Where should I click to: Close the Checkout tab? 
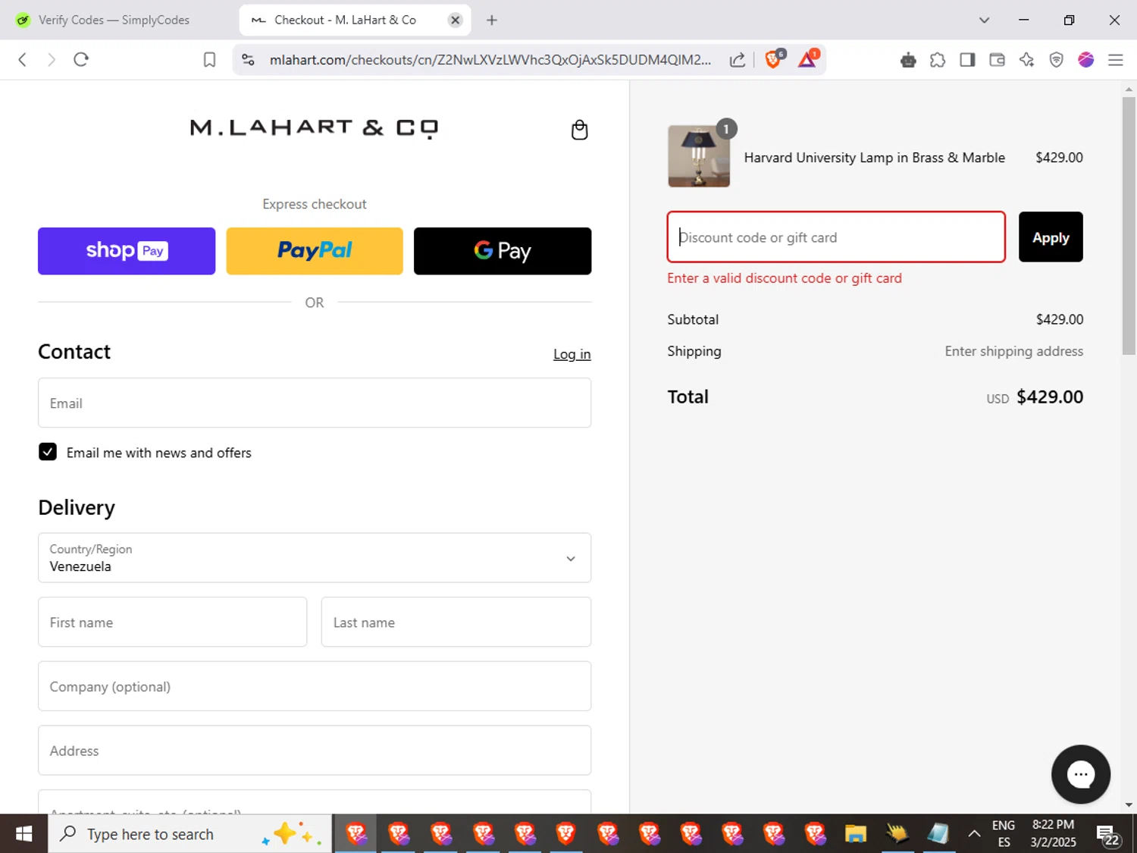[455, 20]
